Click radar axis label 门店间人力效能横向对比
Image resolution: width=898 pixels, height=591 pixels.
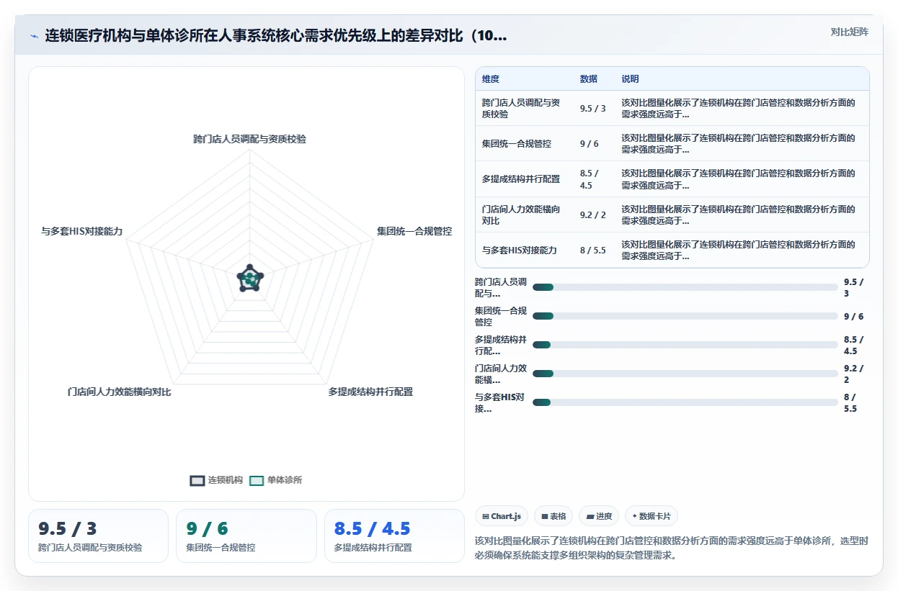pos(119,392)
